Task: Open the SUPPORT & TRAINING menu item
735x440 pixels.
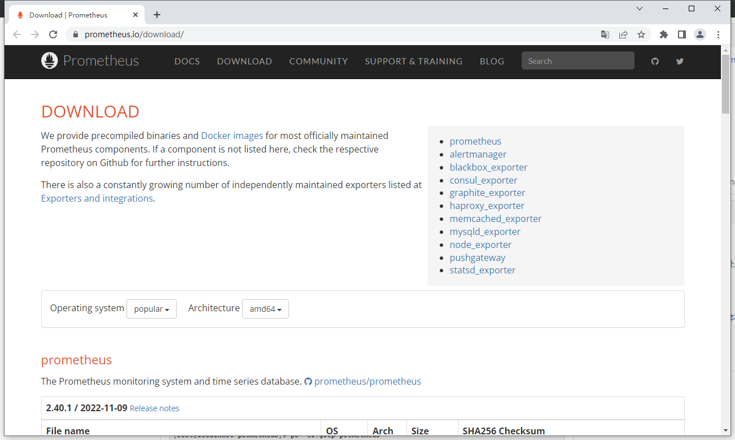Action: (414, 61)
